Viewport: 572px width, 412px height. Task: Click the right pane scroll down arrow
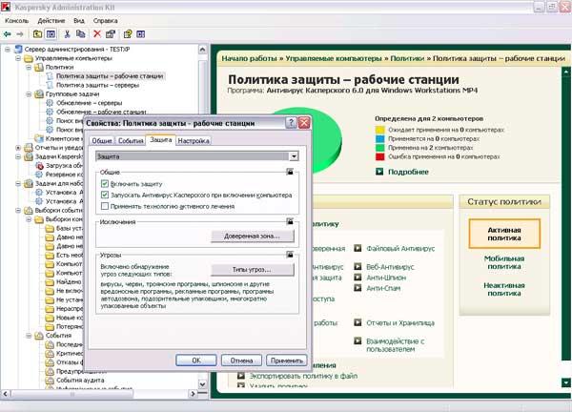pos(565,382)
